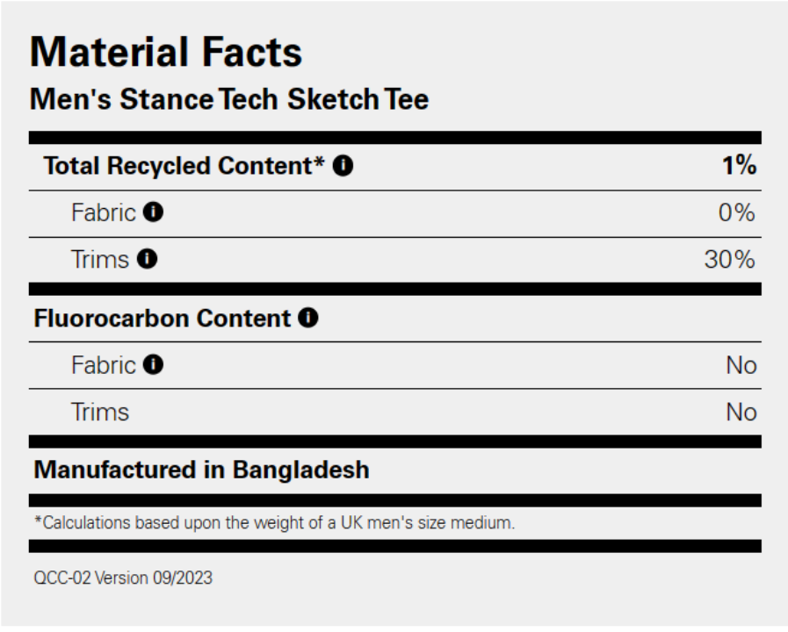Click Manufactured in Bangladesh text
This screenshot has width=788, height=632.
click(201, 470)
